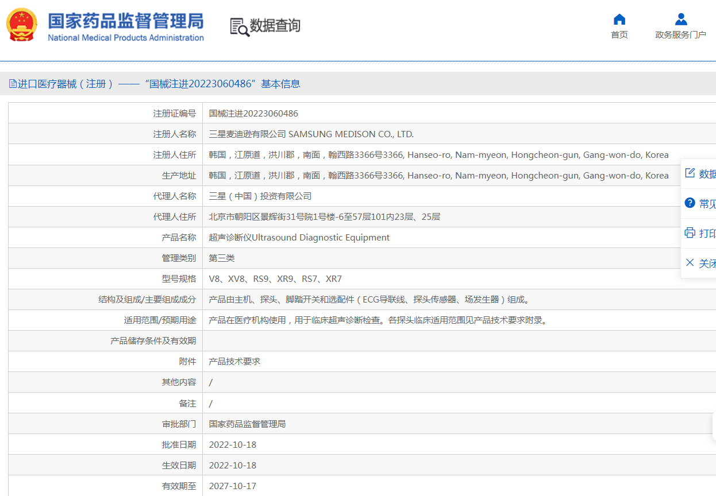This screenshot has height=496, width=716.
Task: Click National Medical Products Administration text
Action: point(126,38)
